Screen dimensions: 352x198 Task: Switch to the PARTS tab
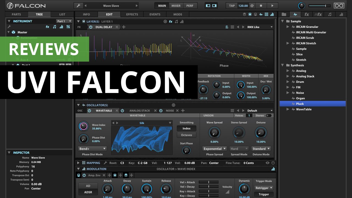[x=16, y=14]
